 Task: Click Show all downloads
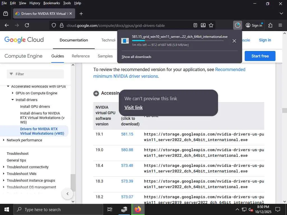pyautogui.click(x=136, y=57)
